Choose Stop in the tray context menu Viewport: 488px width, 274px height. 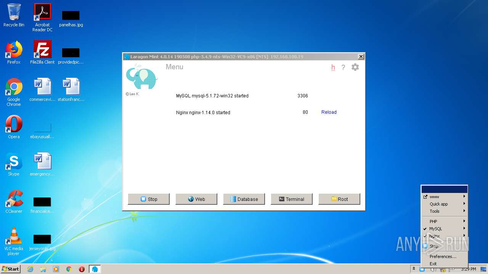(444, 246)
